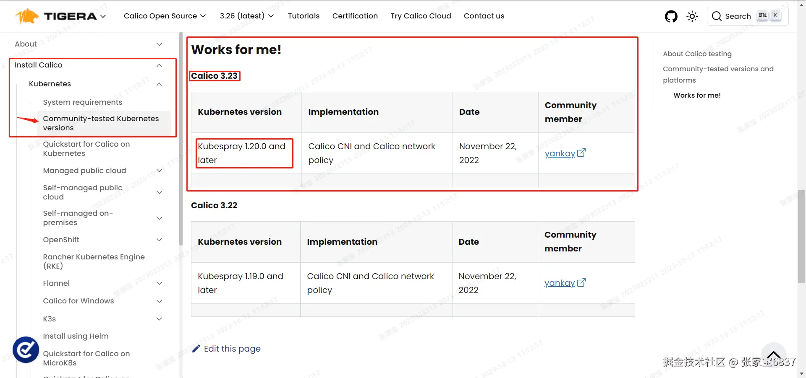Expand the Flannel sidebar section
The height and width of the screenshot is (378, 806).
pyautogui.click(x=159, y=283)
